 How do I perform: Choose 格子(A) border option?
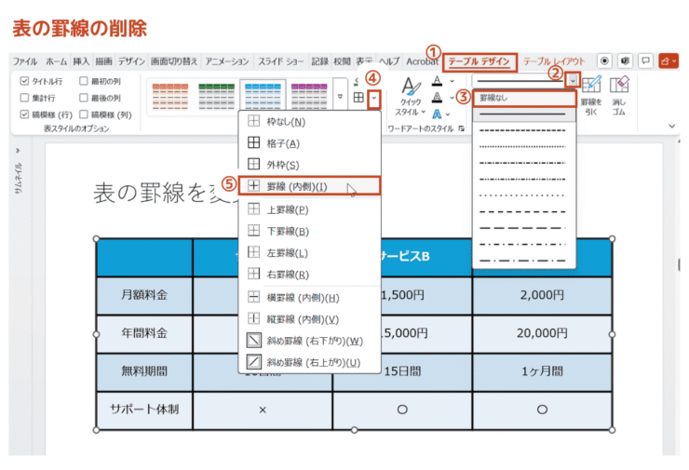pyautogui.click(x=309, y=143)
